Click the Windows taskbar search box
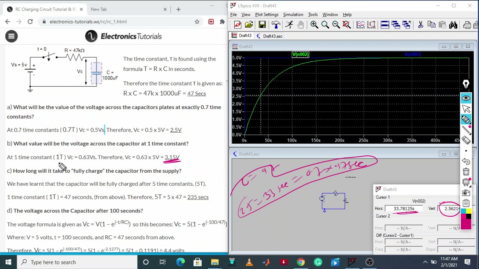Viewport: 479px width, 269px height. pos(77,262)
